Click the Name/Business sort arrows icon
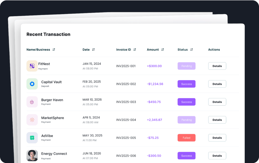This screenshot has height=163, width=259. pos(54,50)
